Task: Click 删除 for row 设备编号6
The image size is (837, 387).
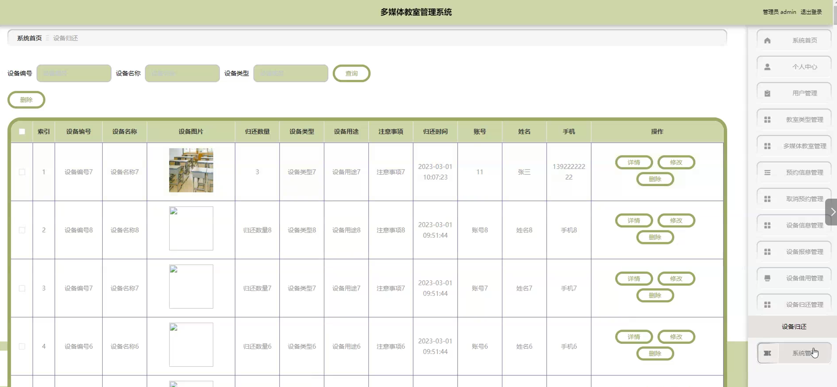Action: point(655,354)
